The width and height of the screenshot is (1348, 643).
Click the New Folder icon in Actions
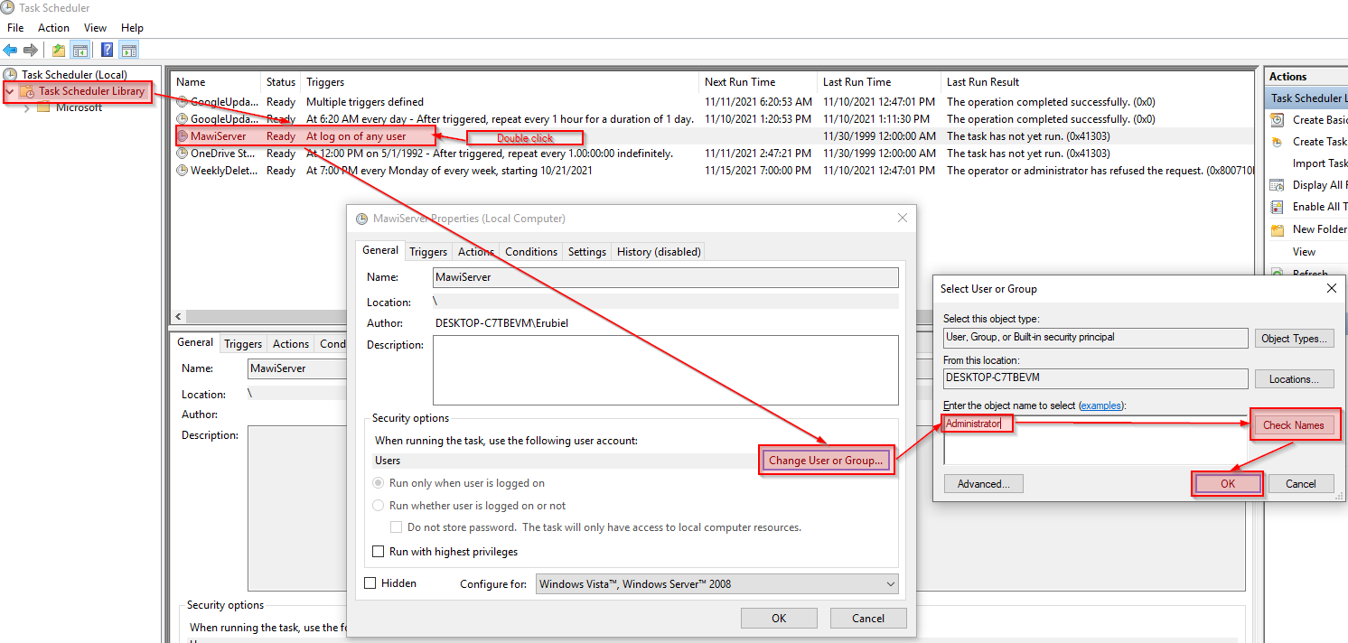point(1277,229)
